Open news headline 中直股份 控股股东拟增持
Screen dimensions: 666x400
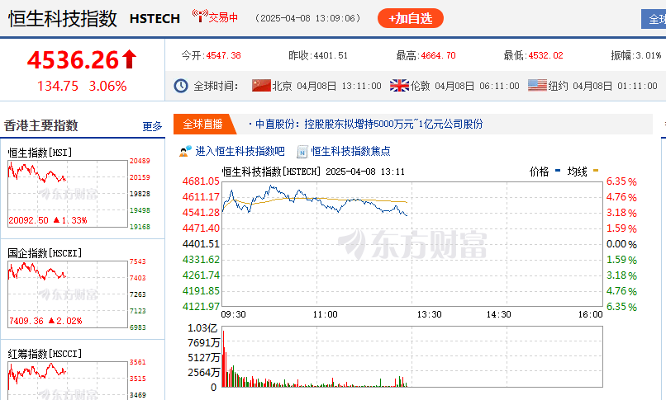pyautogui.click(x=369, y=125)
